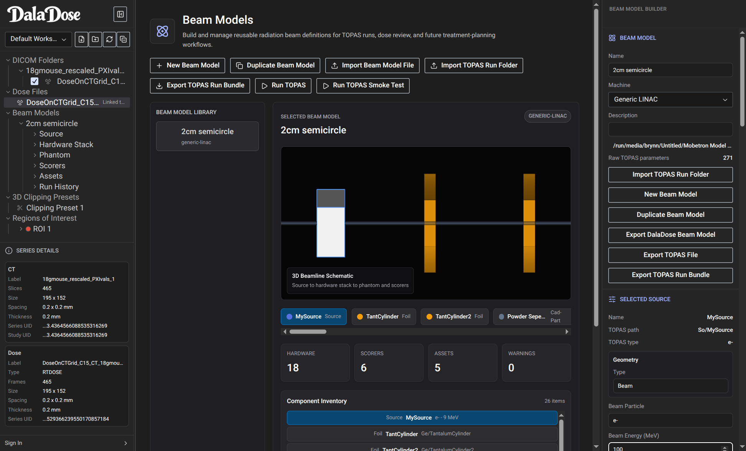This screenshot has height=451, width=746.
Task: Click the radiation icon beside DoseOnCTGrid_C1 under DICOM Folders
Action: point(48,81)
